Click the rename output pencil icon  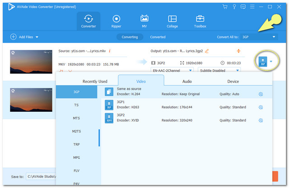tap(207, 51)
